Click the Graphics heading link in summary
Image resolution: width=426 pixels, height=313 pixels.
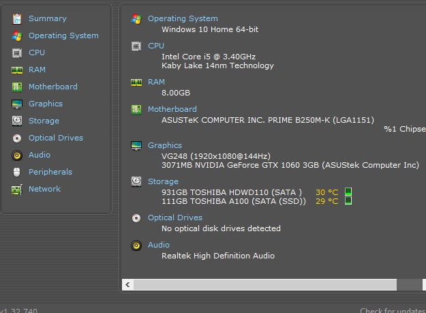click(x=165, y=145)
